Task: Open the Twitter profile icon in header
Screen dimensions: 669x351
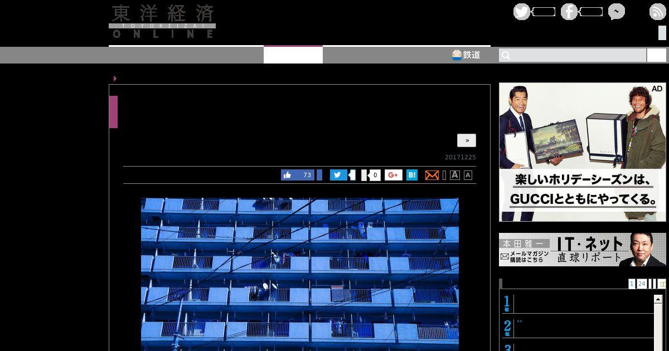Action: pos(522,12)
